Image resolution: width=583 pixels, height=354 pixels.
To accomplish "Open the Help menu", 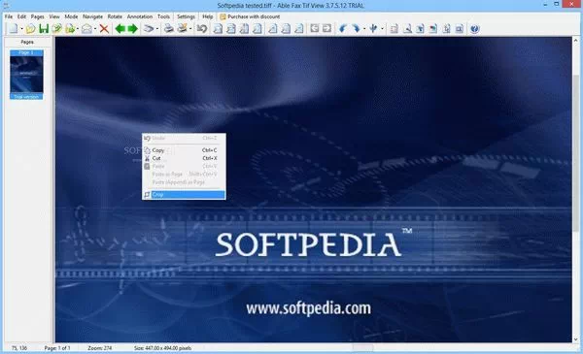I will [x=208, y=16].
